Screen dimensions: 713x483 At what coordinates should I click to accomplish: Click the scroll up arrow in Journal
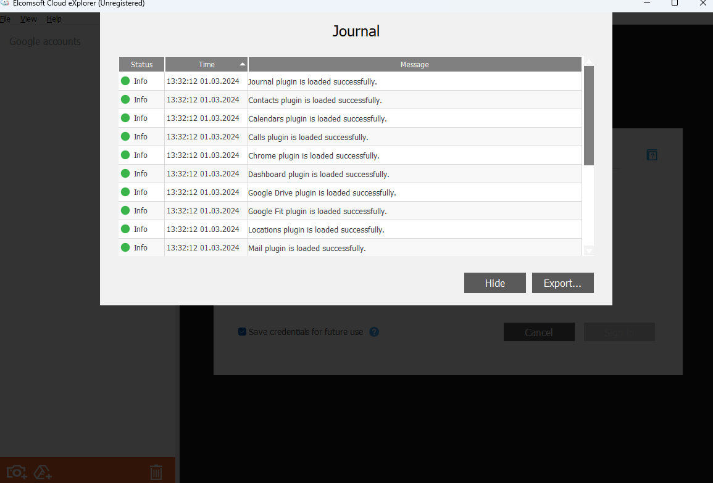tap(589, 61)
